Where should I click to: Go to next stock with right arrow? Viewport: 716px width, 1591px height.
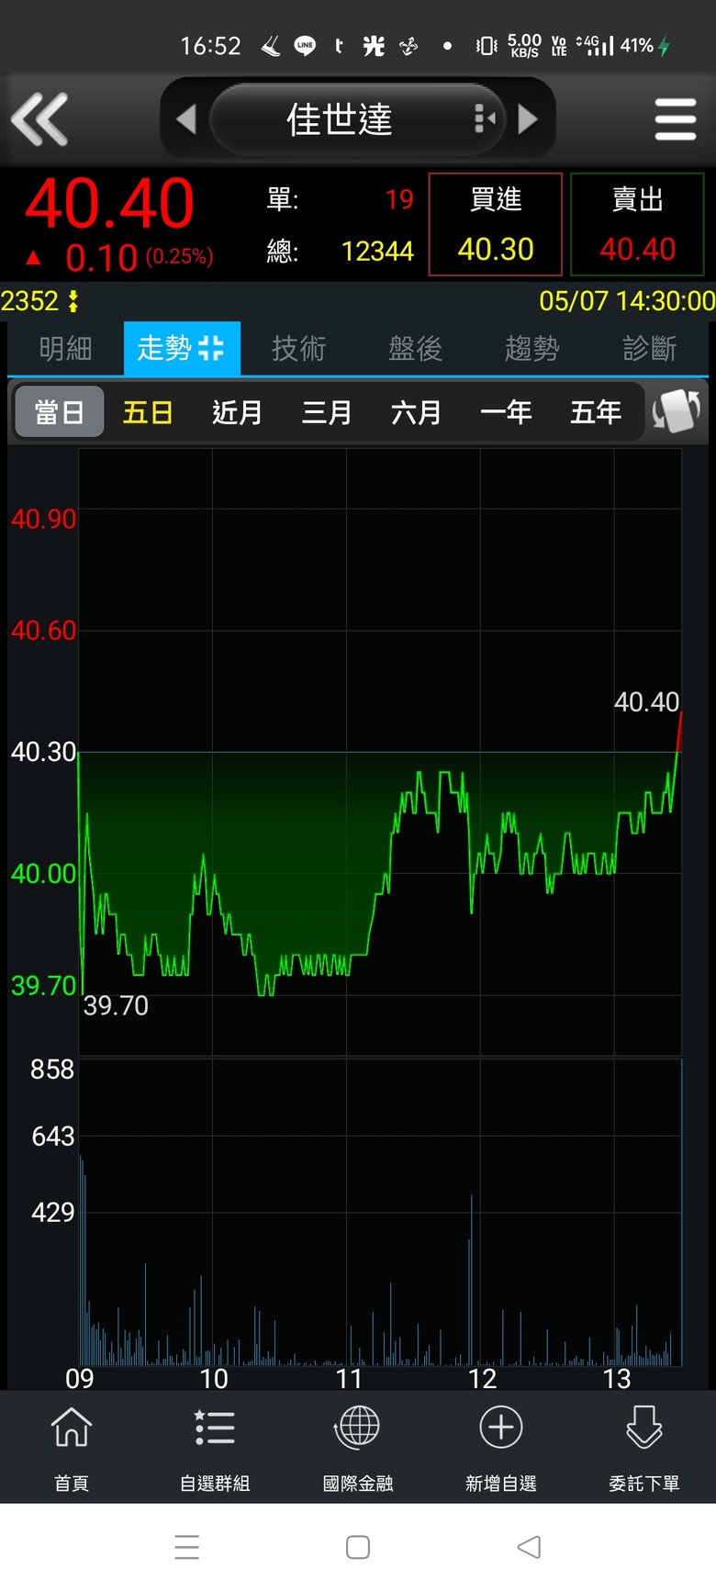[528, 119]
